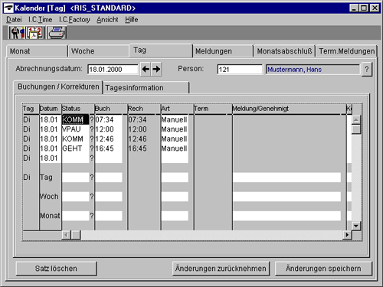
Task: Click the Status column header
Action: click(78, 109)
